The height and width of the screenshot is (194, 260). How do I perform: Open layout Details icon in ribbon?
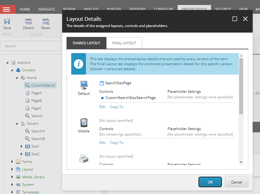pos(28,22)
